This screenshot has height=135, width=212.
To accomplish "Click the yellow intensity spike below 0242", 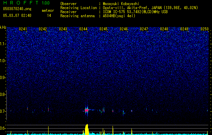I will tap(48, 131).
